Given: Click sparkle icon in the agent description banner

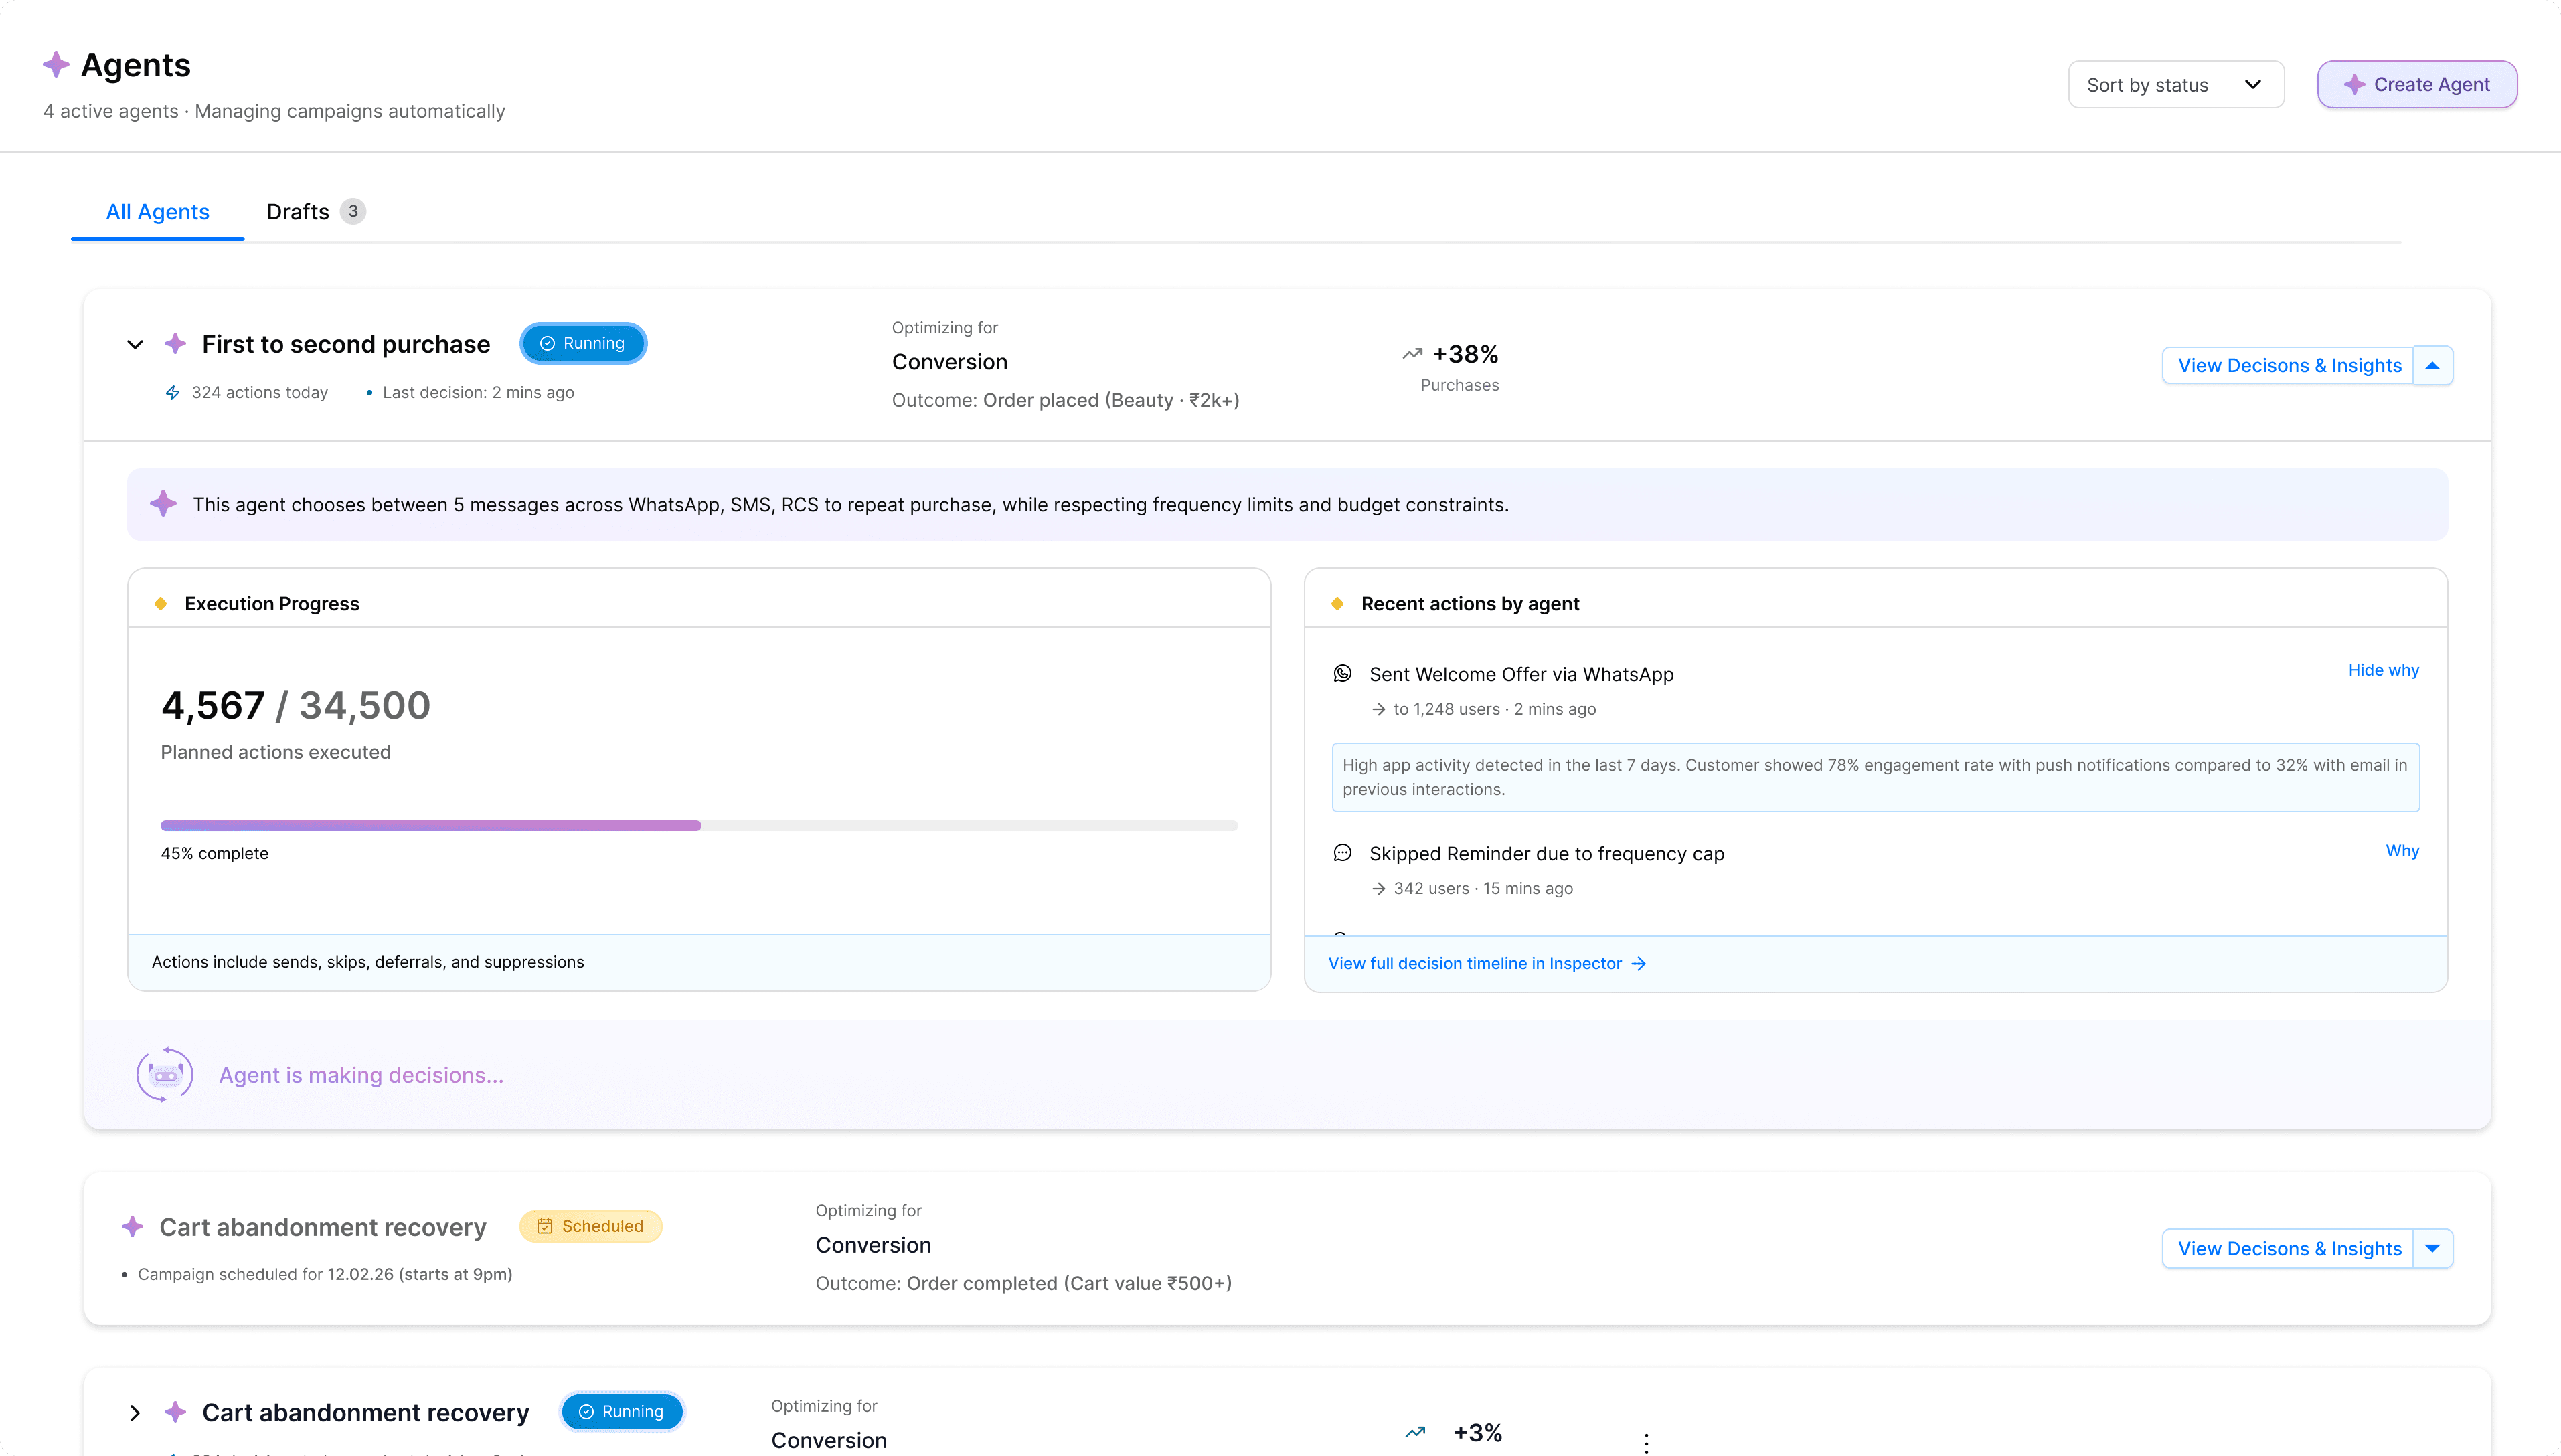Looking at the screenshot, I should [163, 504].
